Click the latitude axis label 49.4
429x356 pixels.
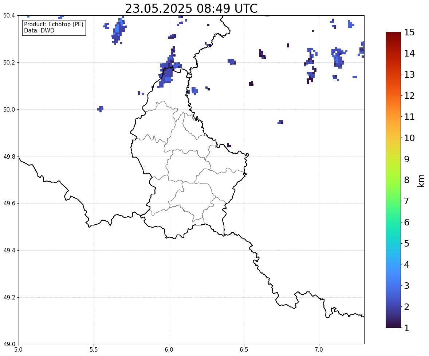(9, 250)
